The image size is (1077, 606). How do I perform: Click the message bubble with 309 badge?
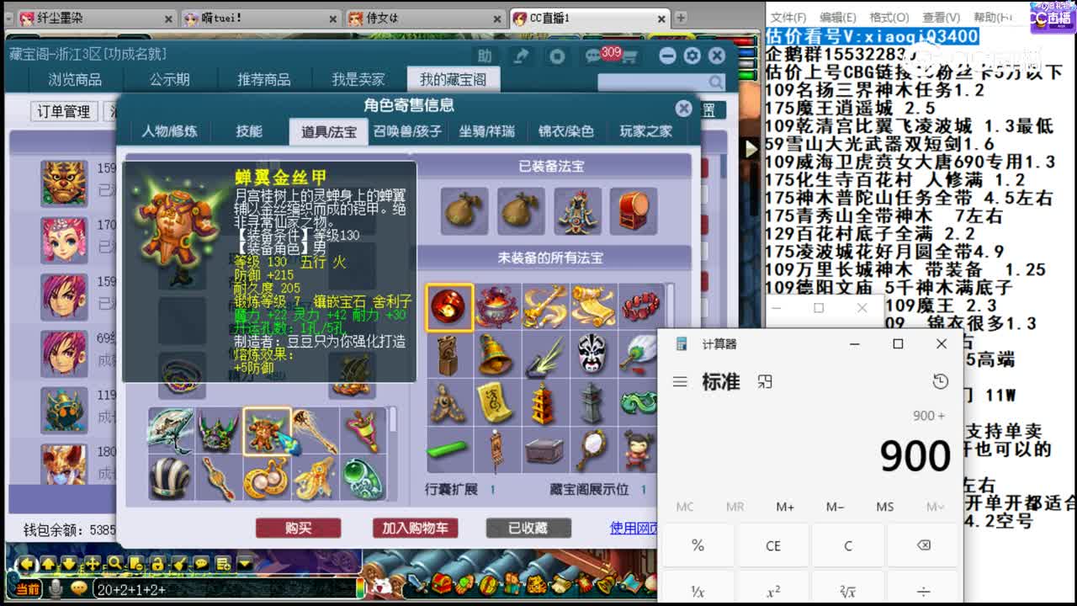[594, 56]
